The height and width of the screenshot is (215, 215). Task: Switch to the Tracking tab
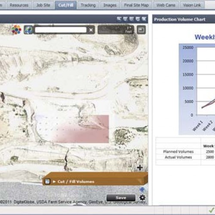pyautogui.click(x=88, y=5)
